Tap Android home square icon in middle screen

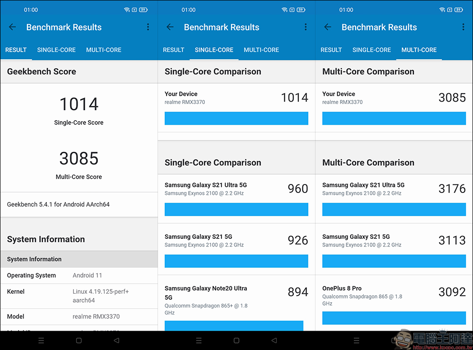236,341
